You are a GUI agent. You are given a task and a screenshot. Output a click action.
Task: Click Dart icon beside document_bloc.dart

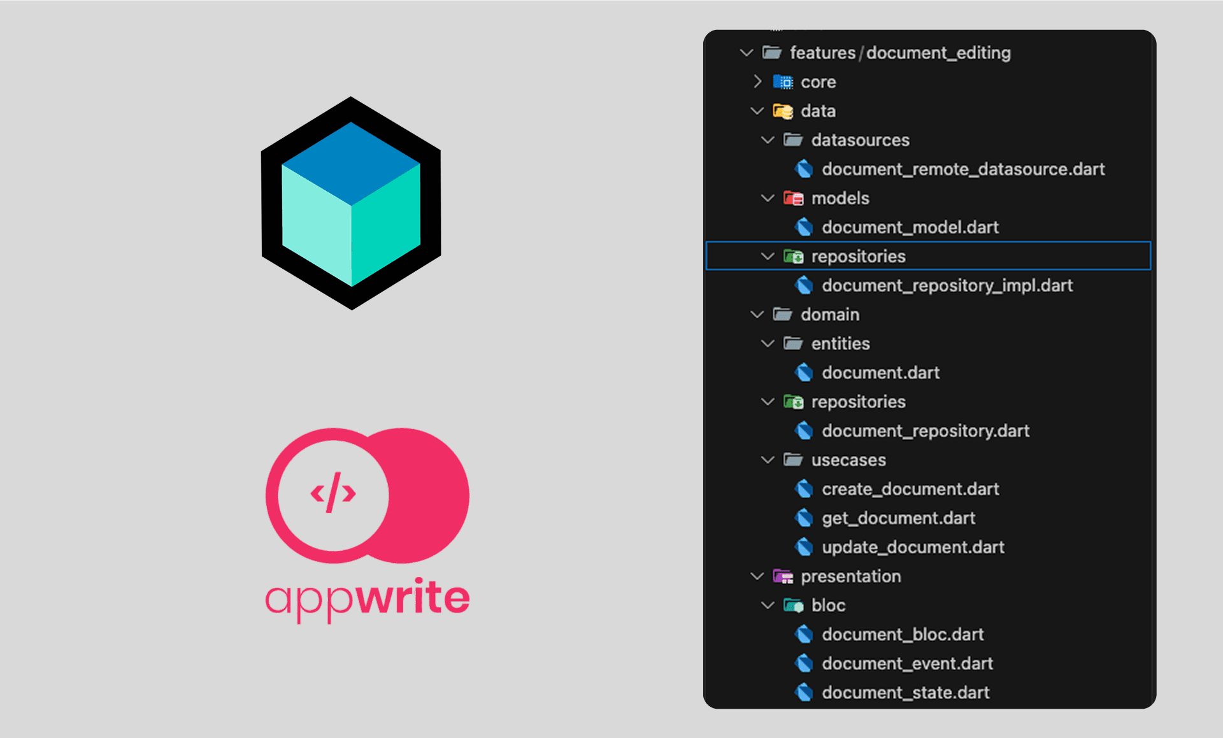pyautogui.click(x=804, y=635)
